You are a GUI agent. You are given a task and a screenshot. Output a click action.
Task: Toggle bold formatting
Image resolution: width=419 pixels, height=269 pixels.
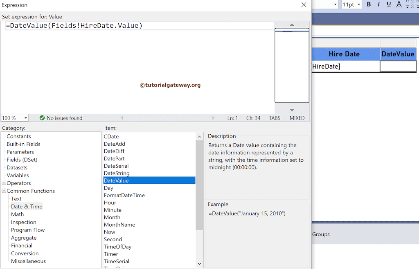point(369,4)
